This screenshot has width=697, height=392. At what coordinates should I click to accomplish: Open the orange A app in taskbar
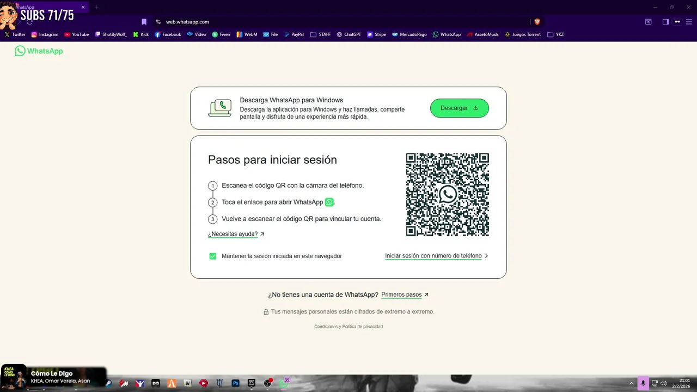172,383
